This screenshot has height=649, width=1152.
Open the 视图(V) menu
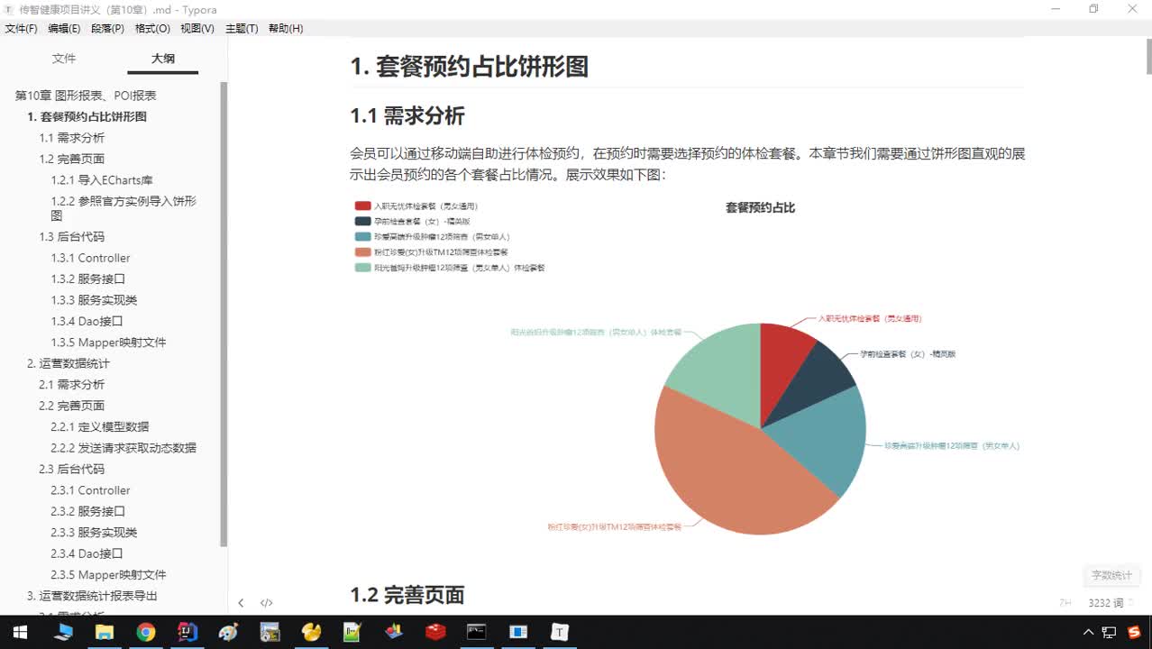[x=197, y=29]
